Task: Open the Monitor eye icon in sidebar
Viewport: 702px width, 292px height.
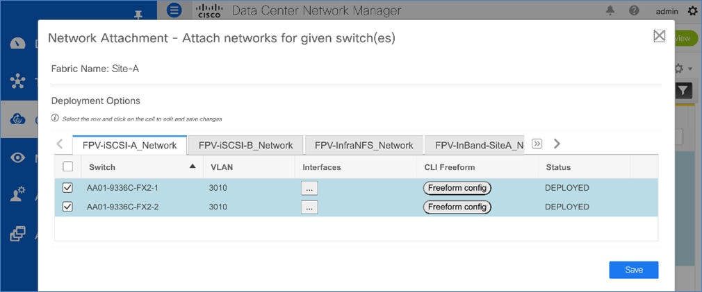Action: pyautogui.click(x=18, y=157)
